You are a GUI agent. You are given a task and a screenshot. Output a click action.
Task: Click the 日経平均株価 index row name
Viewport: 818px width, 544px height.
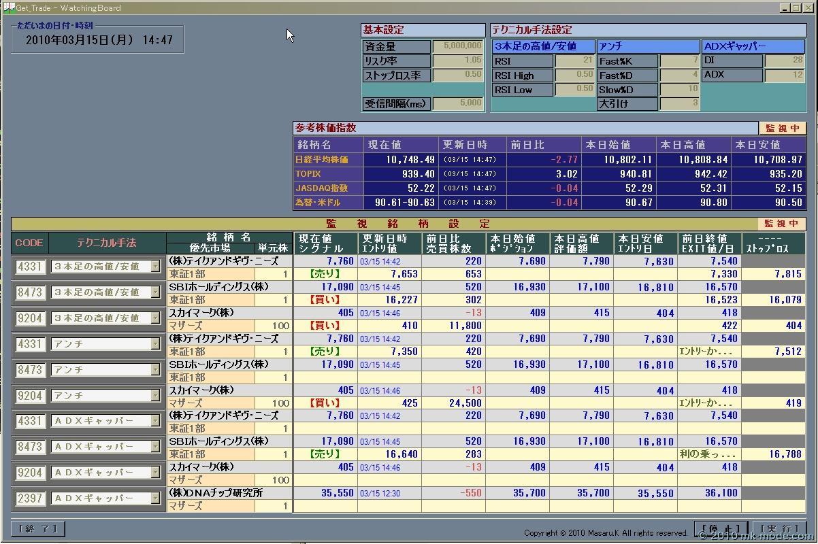322,160
